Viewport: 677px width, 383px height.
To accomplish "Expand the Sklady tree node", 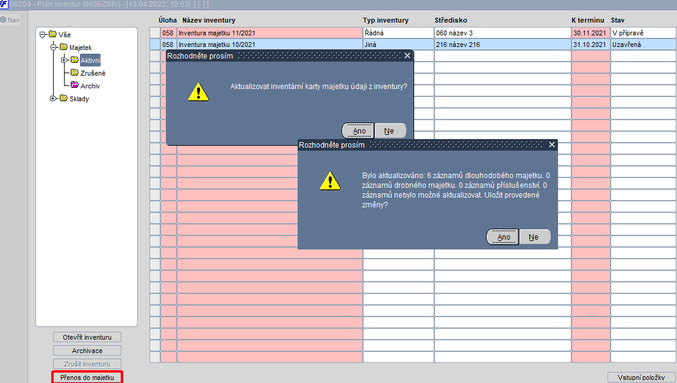I will (x=53, y=98).
